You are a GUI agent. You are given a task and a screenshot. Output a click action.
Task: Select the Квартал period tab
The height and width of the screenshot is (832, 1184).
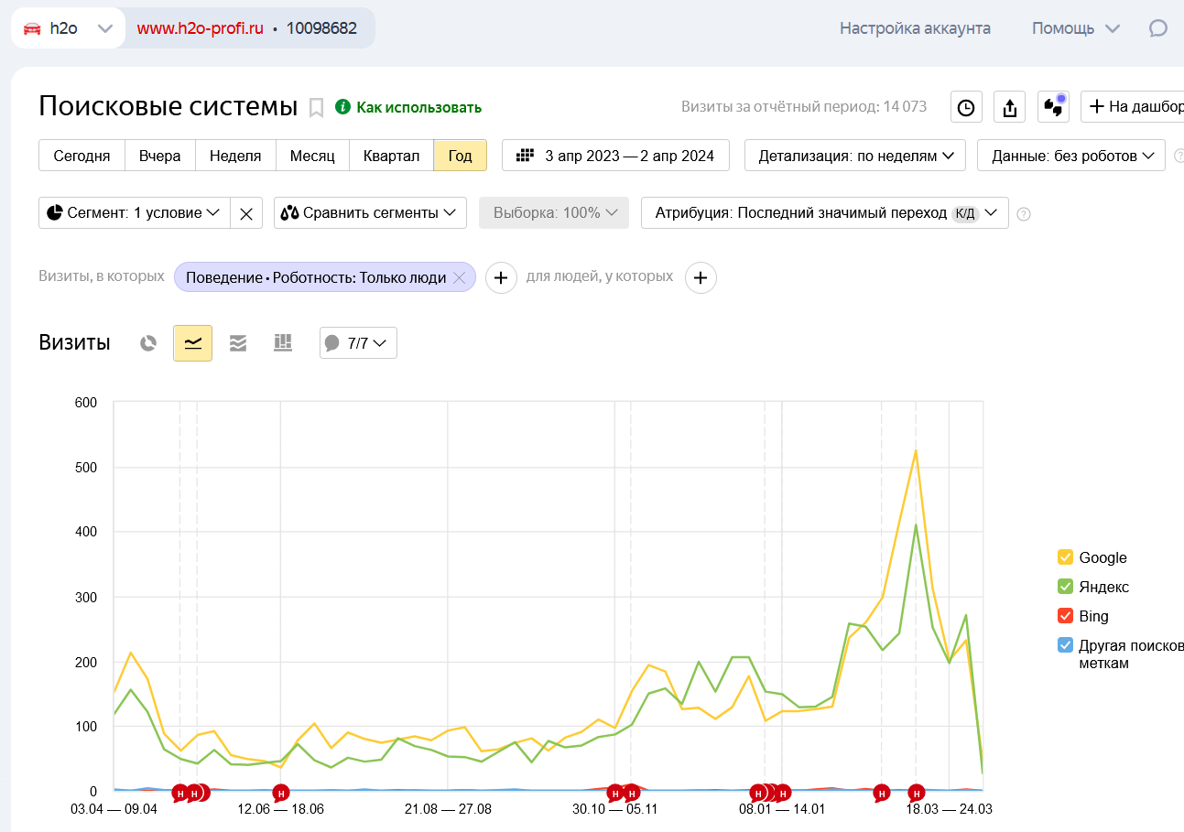tap(391, 156)
